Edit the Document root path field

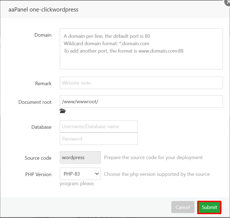pyautogui.click(x=141, y=102)
